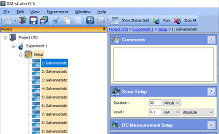The width and height of the screenshot is (219, 134).
Task: Click inside the Comments text box
Action: point(164,64)
